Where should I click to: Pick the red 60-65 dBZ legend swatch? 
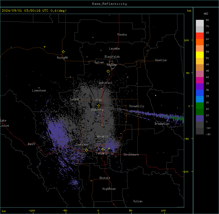coord(200,36)
